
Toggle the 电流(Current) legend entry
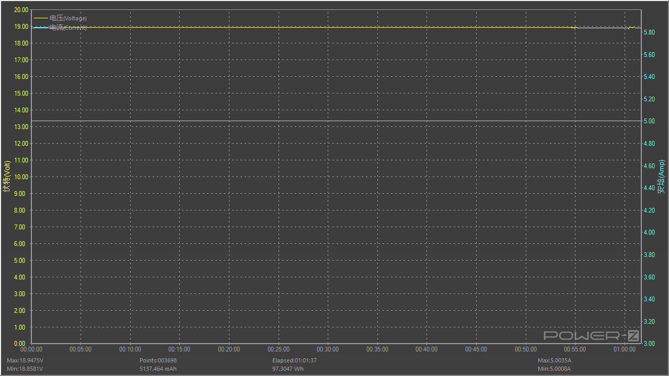(68, 28)
